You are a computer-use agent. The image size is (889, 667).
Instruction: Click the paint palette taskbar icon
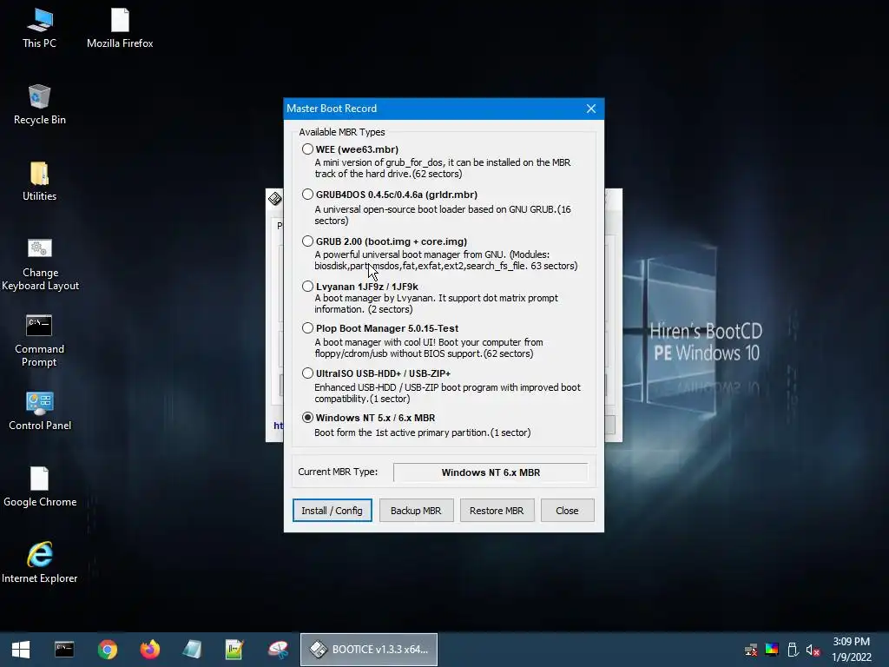279,650
